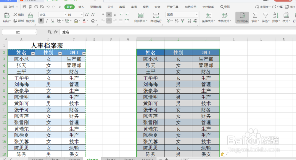Viewport: 296px width, 160px height.
Task: Click the Cut (剪切) scissors icon
Action: click(15, 15)
